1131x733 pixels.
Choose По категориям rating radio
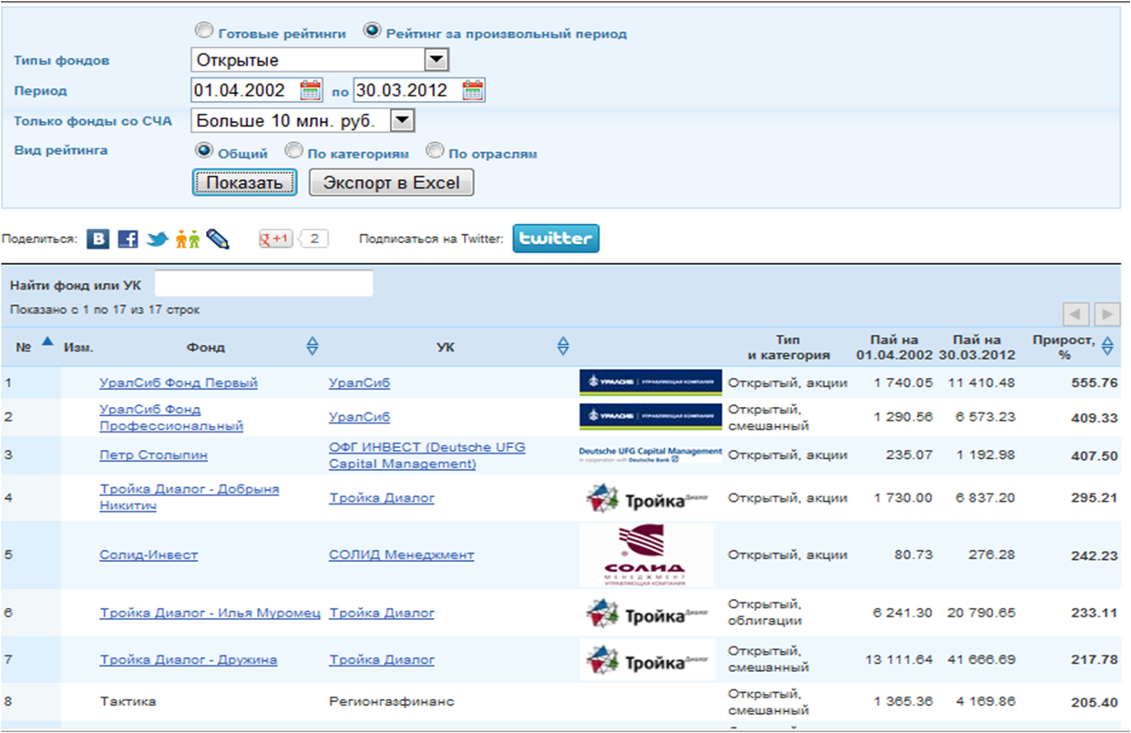(x=293, y=150)
